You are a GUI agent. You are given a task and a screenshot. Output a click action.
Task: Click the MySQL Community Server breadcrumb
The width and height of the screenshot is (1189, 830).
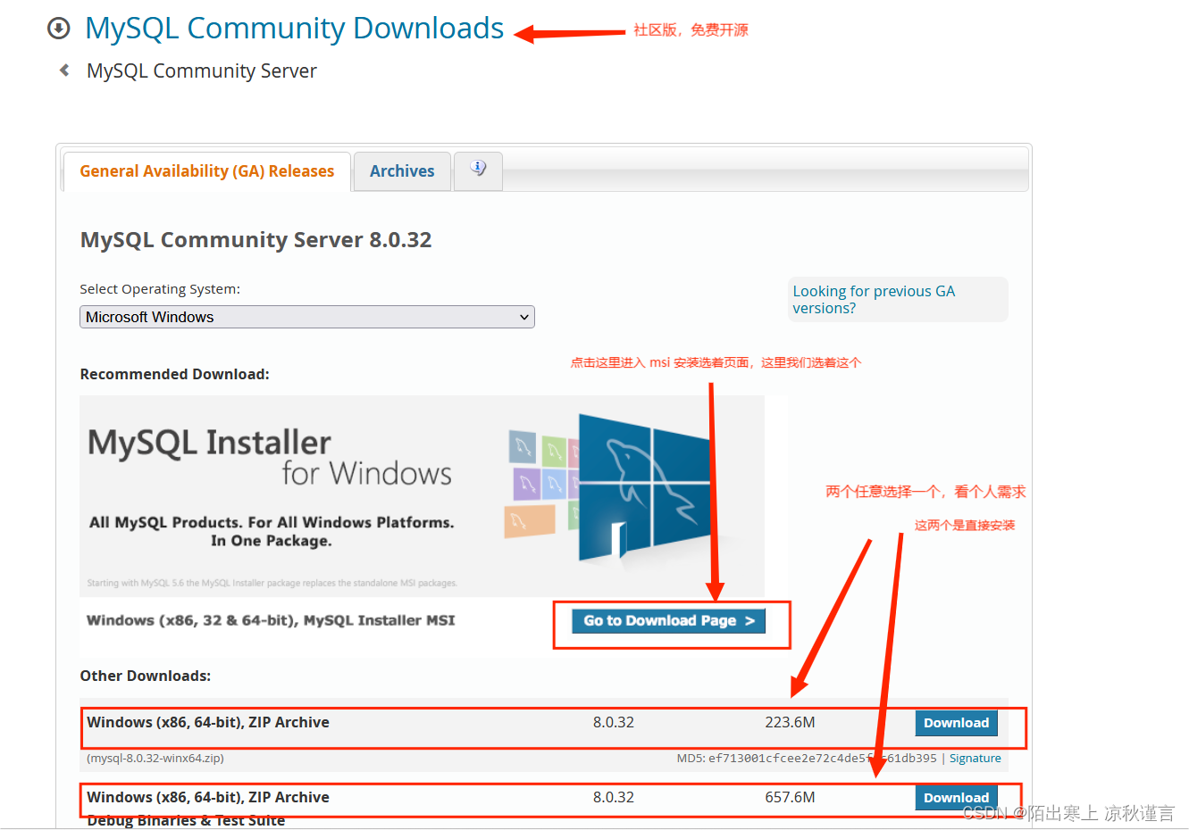[x=201, y=71]
